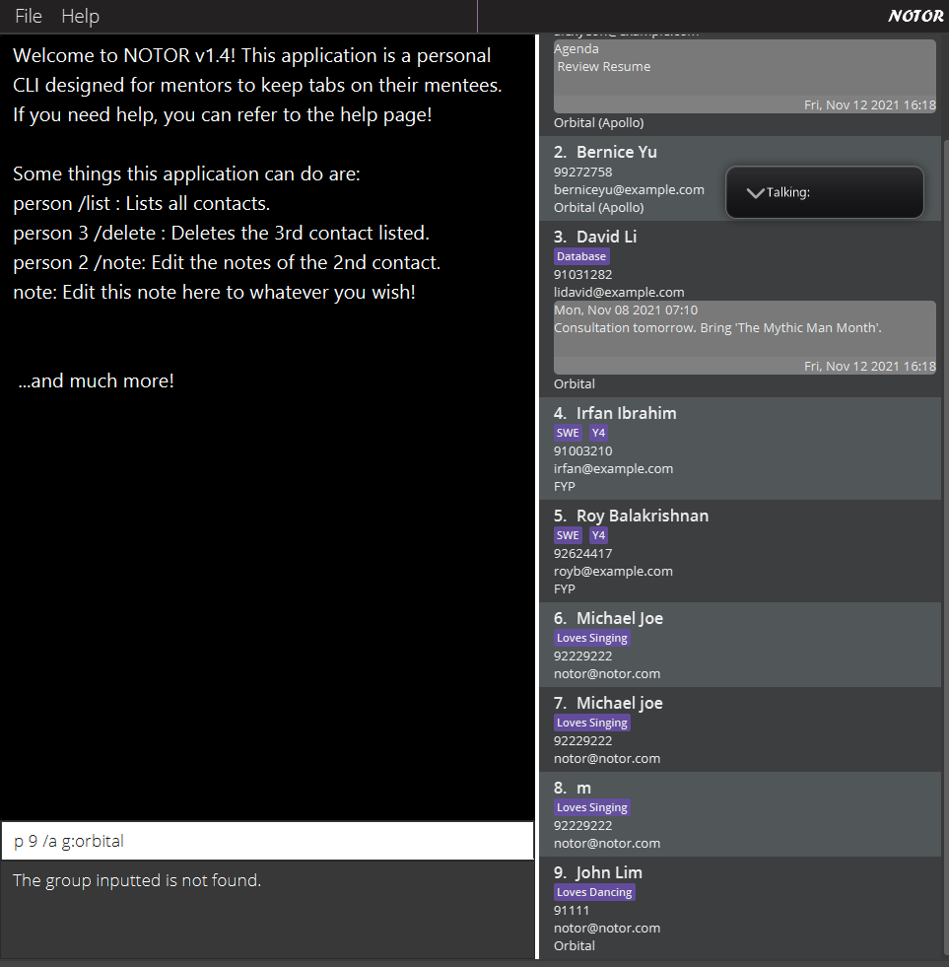Click the contact list scrollbar
Image resolution: width=949 pixels, height=967 pixels.
(945, 549)
